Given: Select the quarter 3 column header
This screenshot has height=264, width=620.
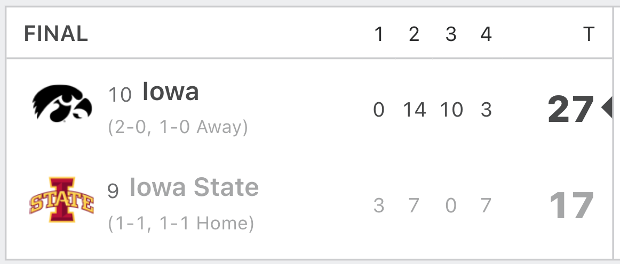Looking at the screenshot, I should [x=451, y=34].
